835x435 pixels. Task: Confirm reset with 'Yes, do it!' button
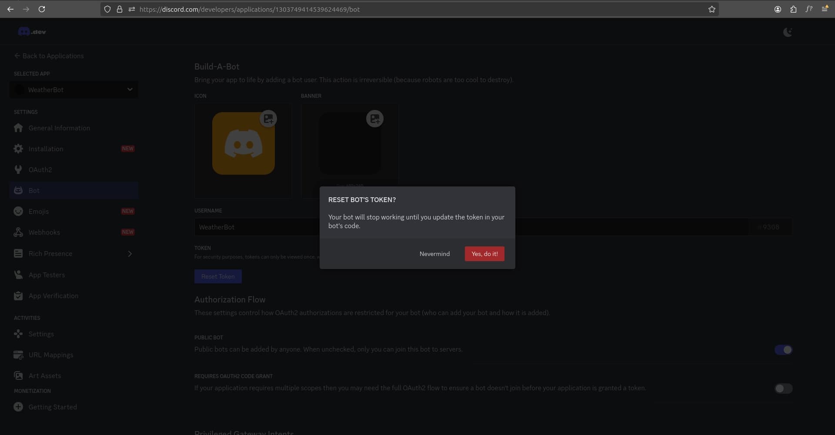(x=484, y=254)
